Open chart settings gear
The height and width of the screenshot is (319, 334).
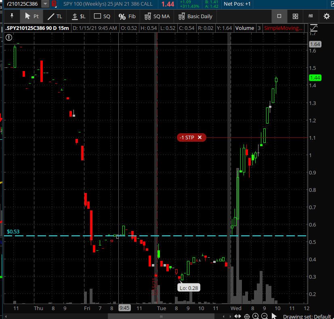click(327, 16)
